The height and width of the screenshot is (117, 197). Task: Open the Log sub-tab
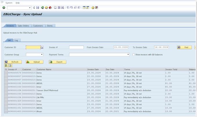16,40
